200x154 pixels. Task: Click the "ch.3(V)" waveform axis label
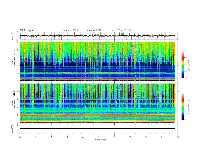12,129
